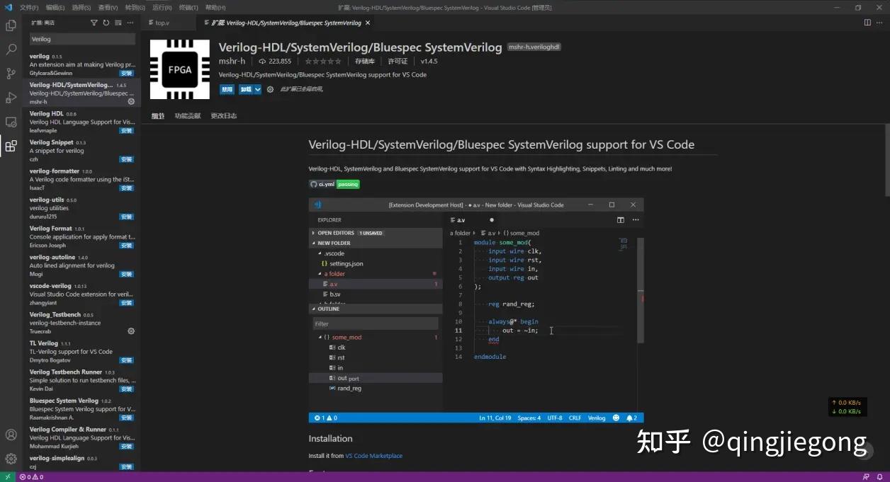Click the feedback smiley in the status bar
Viewport: 890px width, 482px height.
[x=866, y=477]
